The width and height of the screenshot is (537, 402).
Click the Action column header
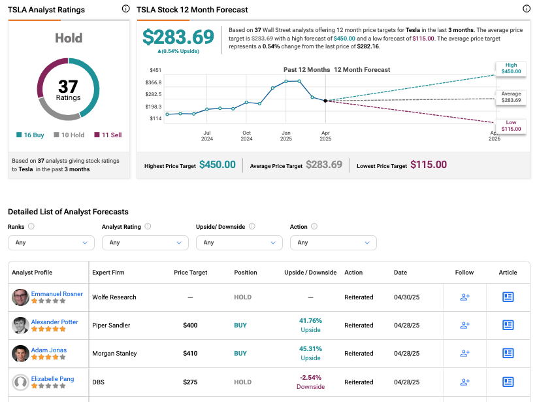coord(353,273)
